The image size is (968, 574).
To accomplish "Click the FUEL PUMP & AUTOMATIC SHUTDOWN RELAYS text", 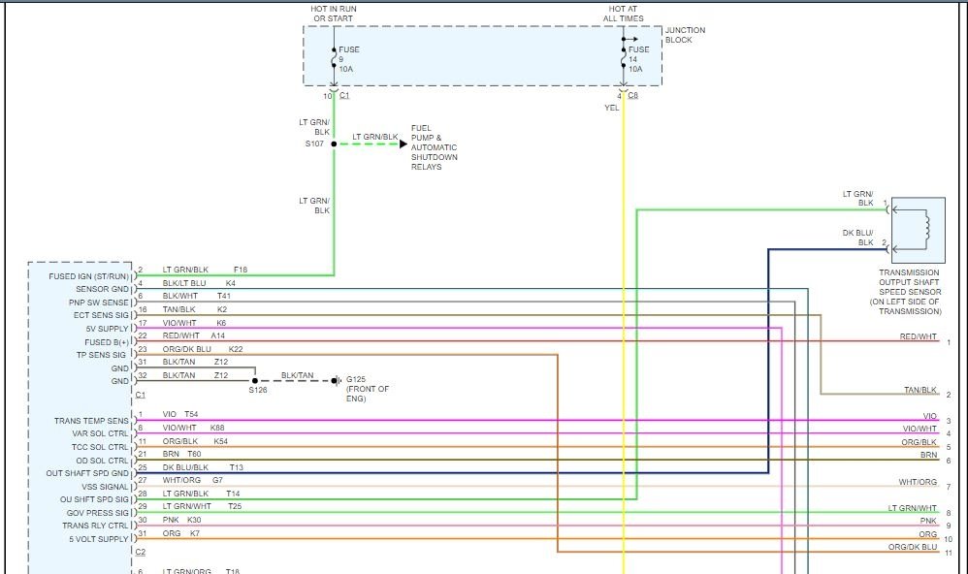I will click(x=434, y=147).
